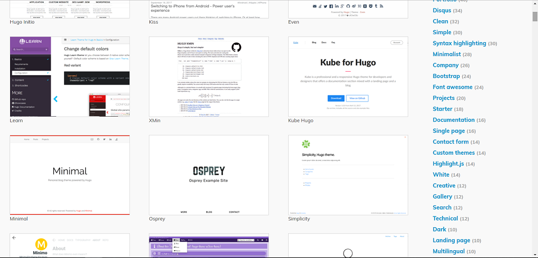This screenshot has height=258, width=538.
Task: Click the GitHub octocat icon in XMin preview
Action: click(236, 47)
